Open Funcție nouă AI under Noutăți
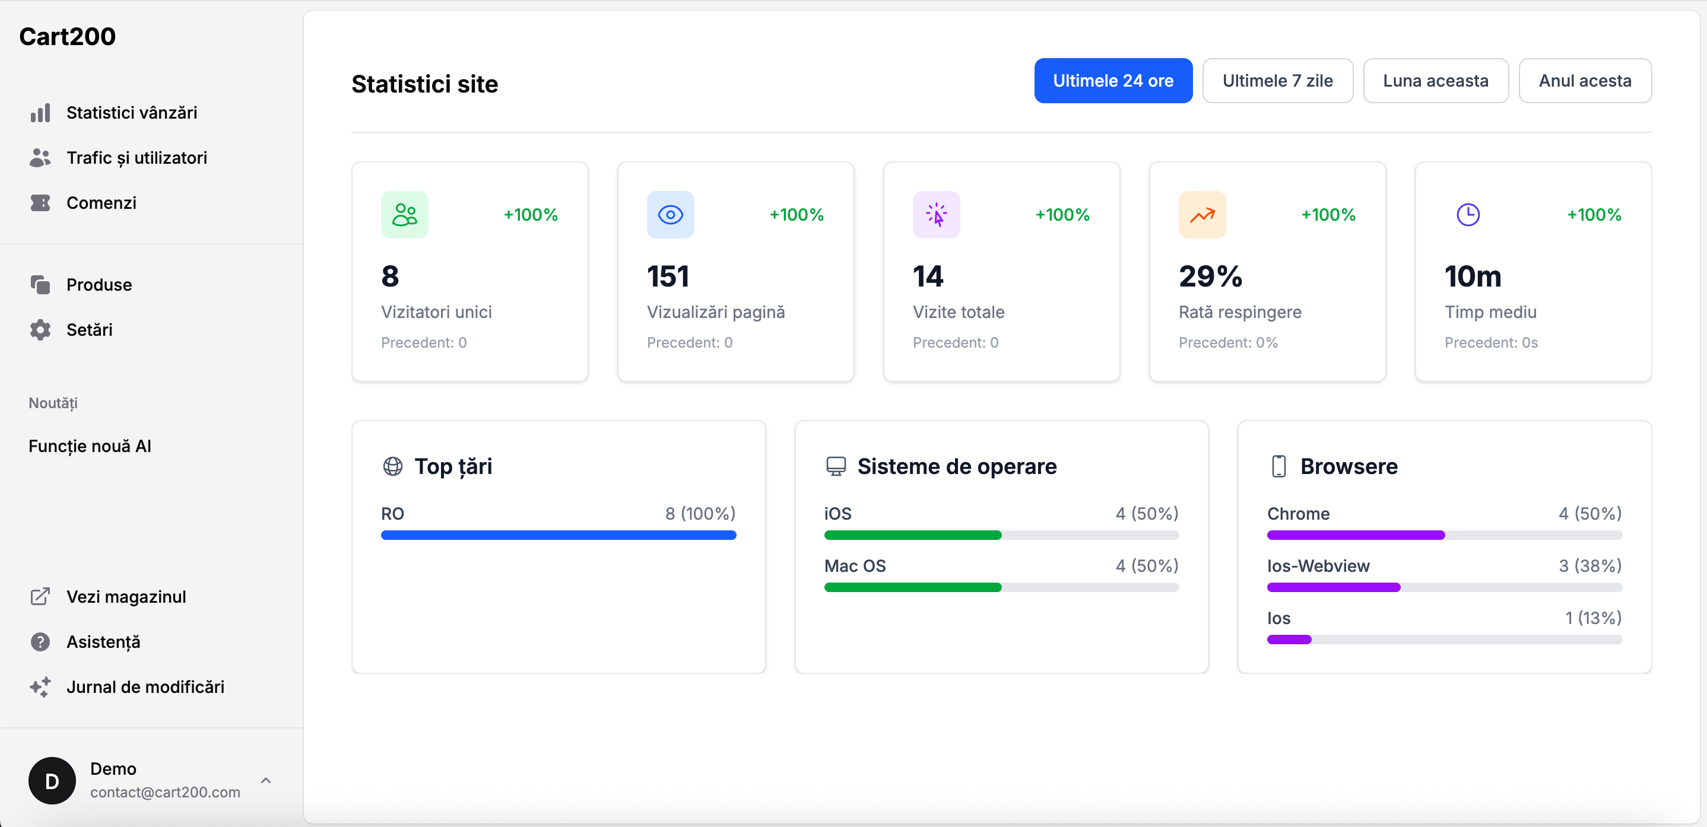The width and height of the screenshot is (1707, 827). click(x=90, y=446)
